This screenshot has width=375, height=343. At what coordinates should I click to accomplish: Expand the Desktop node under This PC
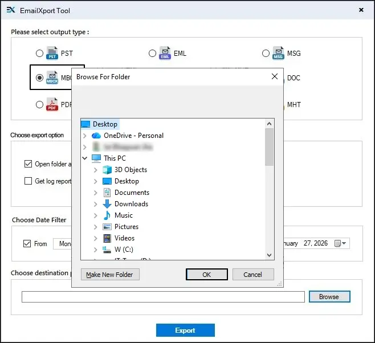95,181
